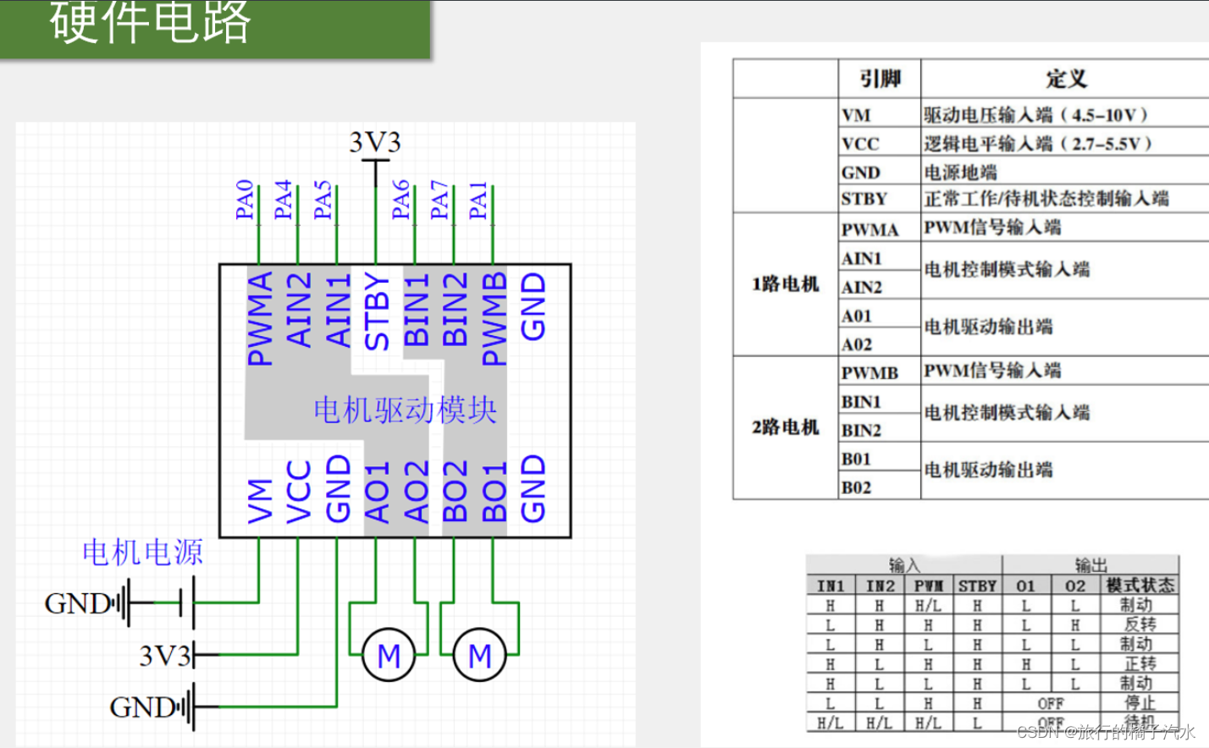Select the PA6 net label
The width and height of the screenshot is (1209, 748).
pos(400,200)
